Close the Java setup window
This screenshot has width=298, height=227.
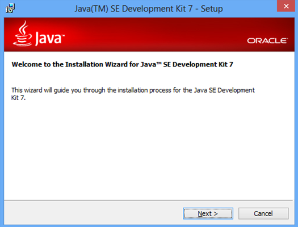click(286, 6)
